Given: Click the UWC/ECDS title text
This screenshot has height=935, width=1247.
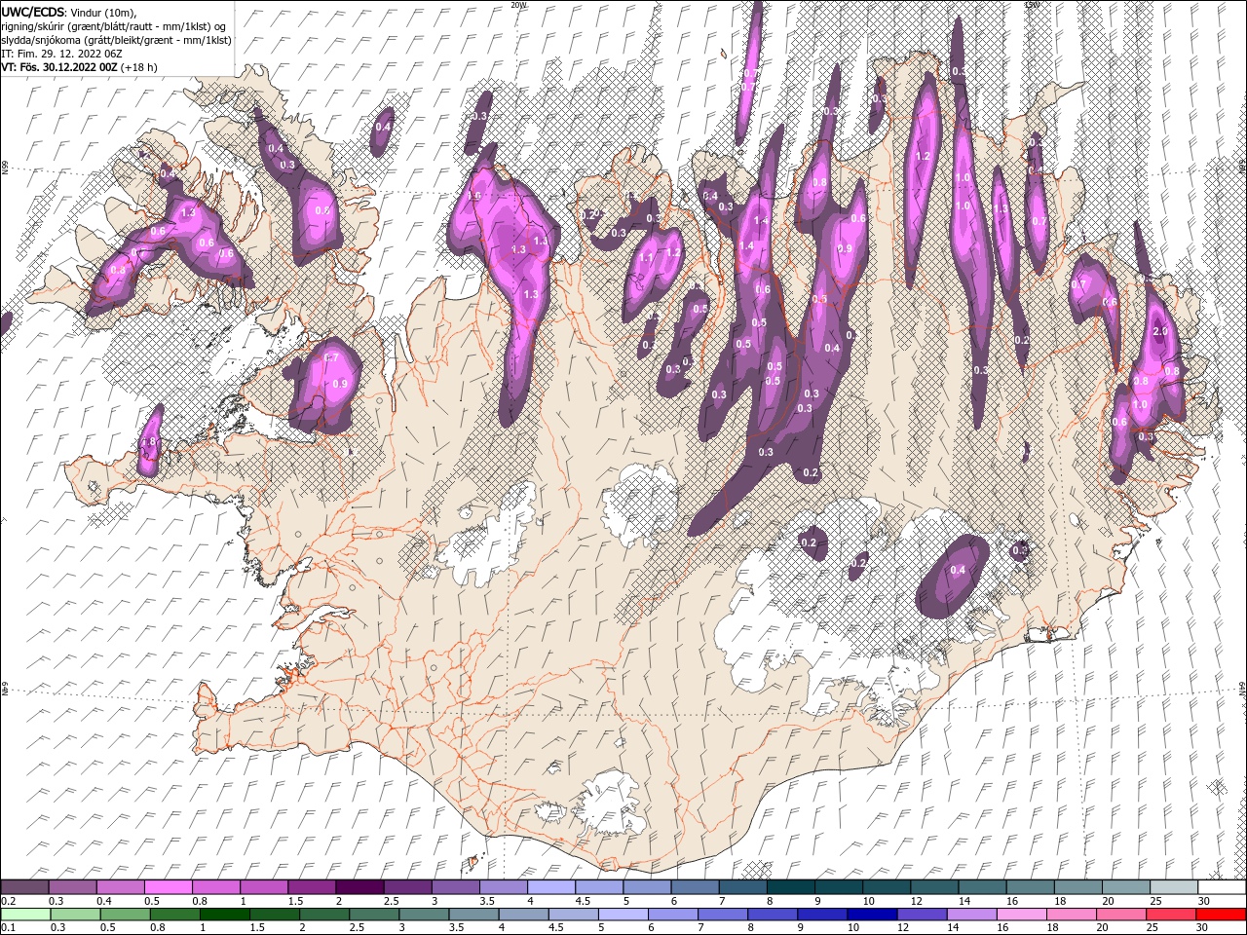Looking at the screenshot, I should 33,12.
